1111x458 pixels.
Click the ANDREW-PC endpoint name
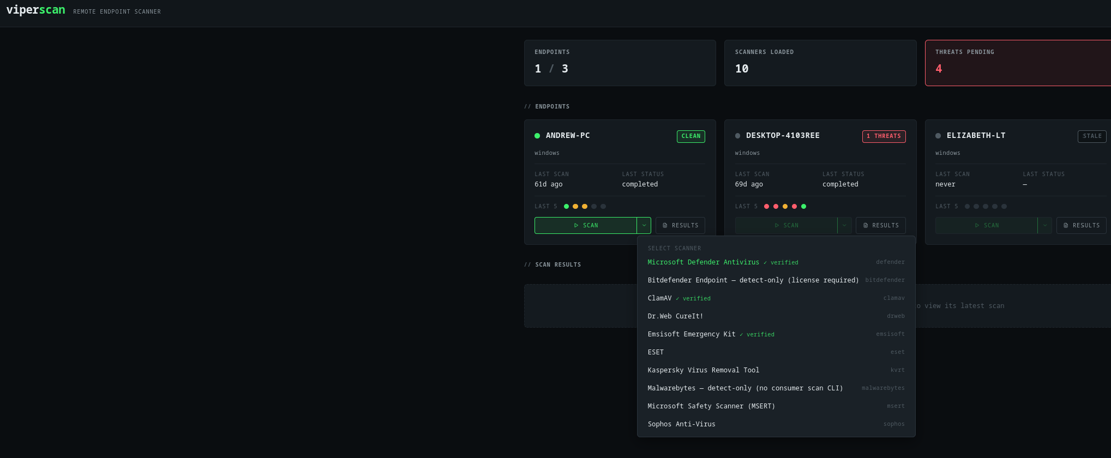(568, 136)
